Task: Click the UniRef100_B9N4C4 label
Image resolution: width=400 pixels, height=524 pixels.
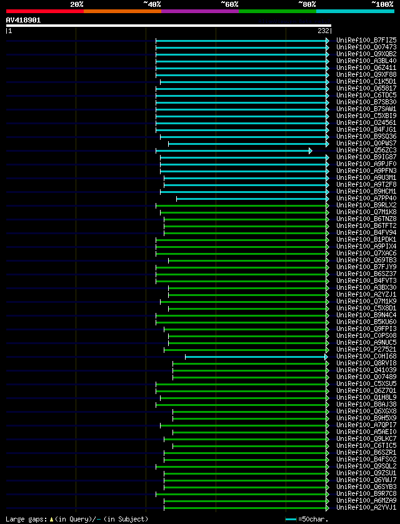Action: [x=366, y=315]
